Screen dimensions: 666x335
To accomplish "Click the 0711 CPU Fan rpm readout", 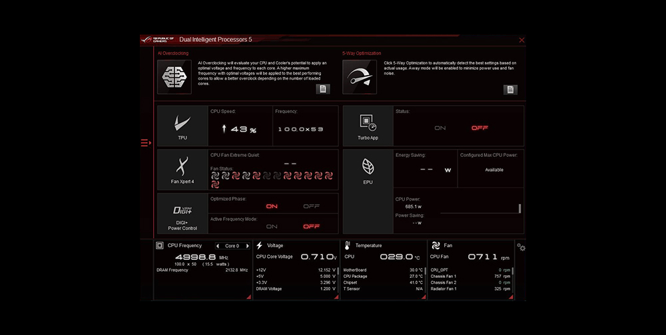I will [488, 257].
